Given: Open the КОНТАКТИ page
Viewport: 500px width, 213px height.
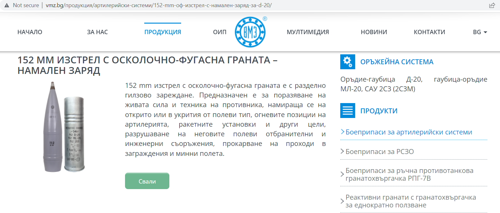Looking at the screenshot, I should pyautogui.click(x=429, y=32).
